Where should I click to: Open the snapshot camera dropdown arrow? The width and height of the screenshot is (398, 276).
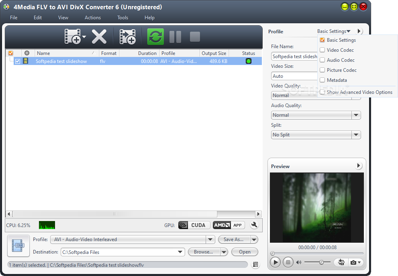click(359, 263)
